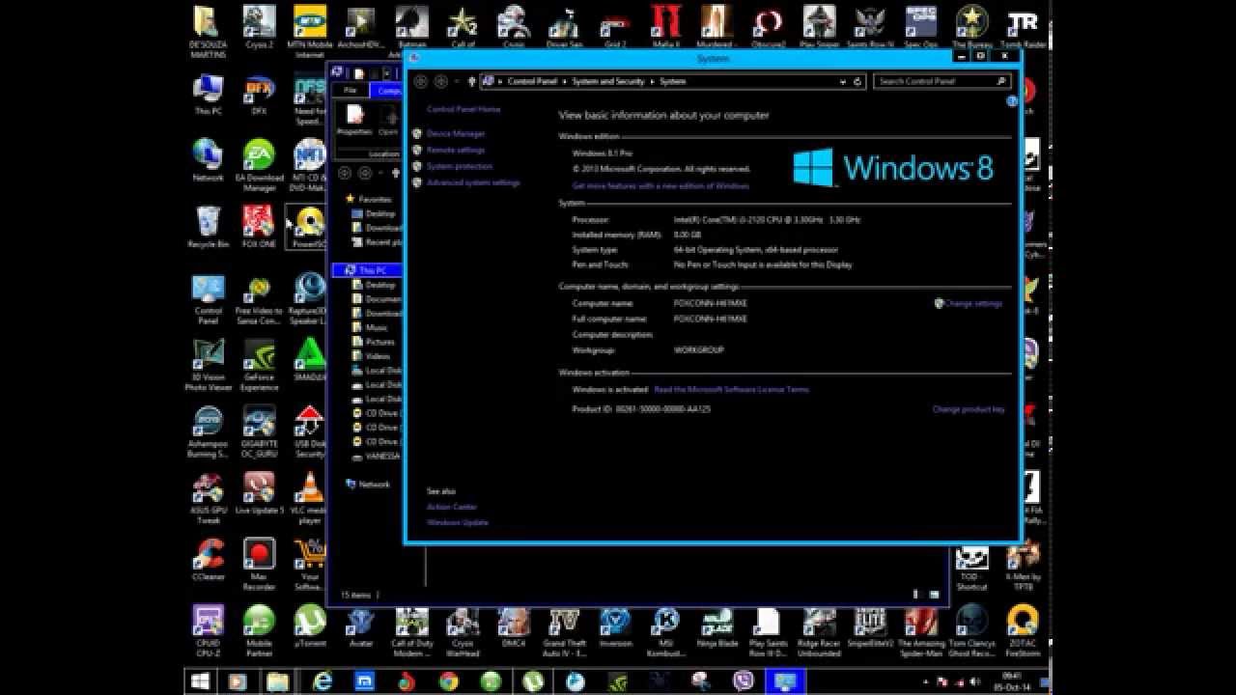Open Control Panel desktop shortcut
This screenshot has height=695, width=1236.
[208, 299]
